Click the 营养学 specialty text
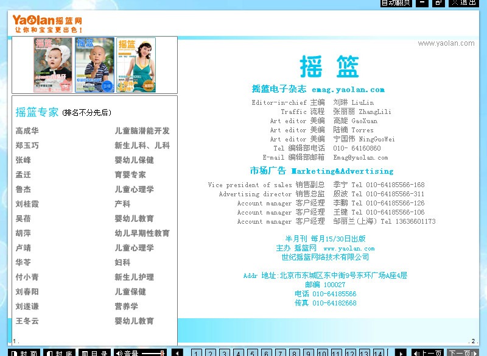This screenshot has height=356, width=487. (x=127, y=306)
